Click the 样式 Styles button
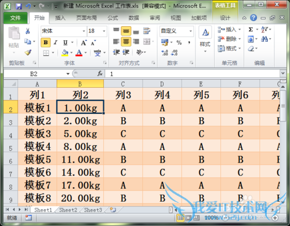This screenshot has height=226, width=290. point(205,40)
